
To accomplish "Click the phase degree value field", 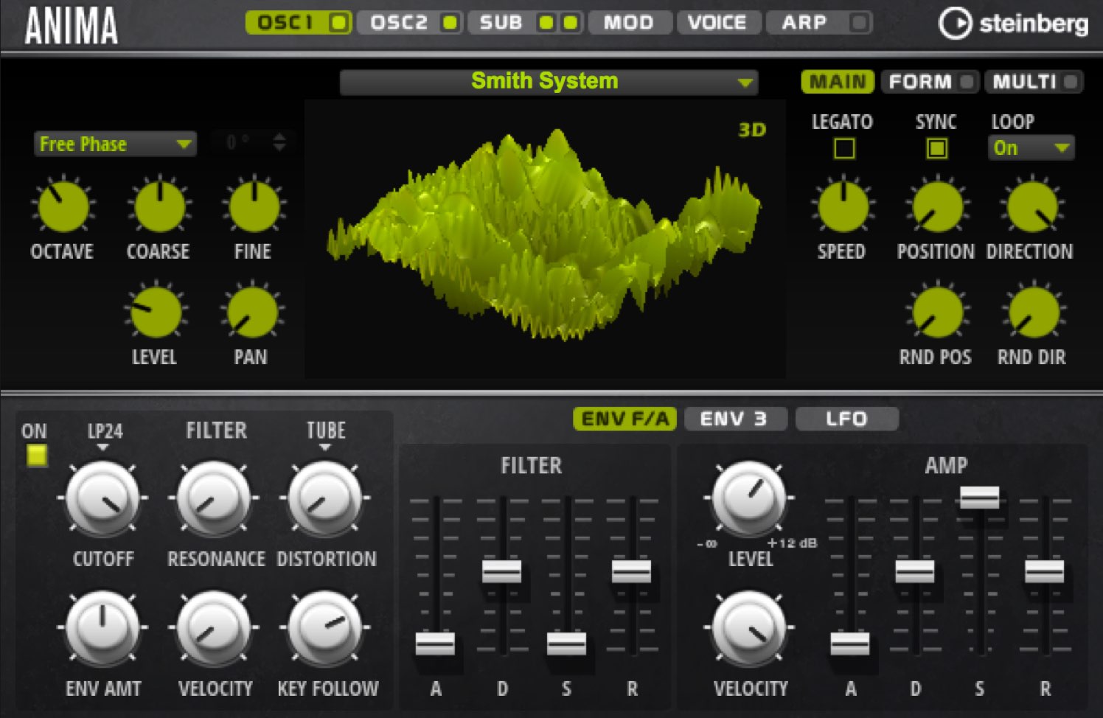I will [x=239, y=142].
